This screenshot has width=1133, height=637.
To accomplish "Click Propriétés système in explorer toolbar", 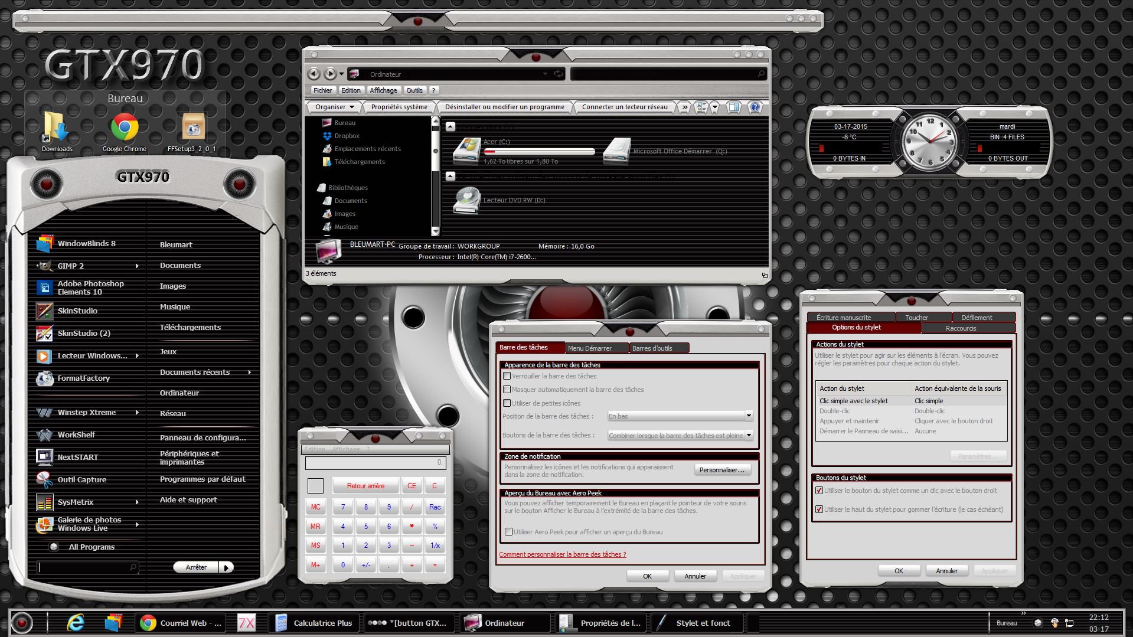I will click(x=399, y=107).
